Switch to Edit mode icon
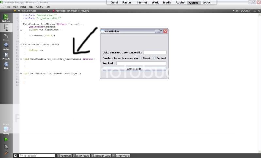The width and height of the screenshot is (261, 158). [6, 27]
